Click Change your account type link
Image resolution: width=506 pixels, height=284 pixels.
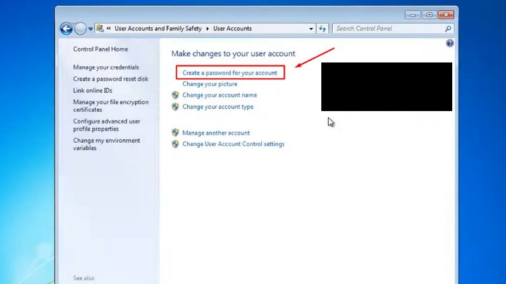pyautogui.click(x=218, y=107)
